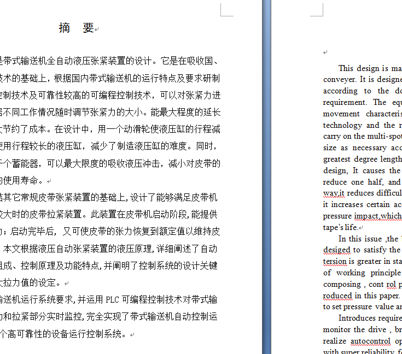402x354 pixels.
Task: Click the word "PLC" in Chinese paragraph
Action: [112, 300]
